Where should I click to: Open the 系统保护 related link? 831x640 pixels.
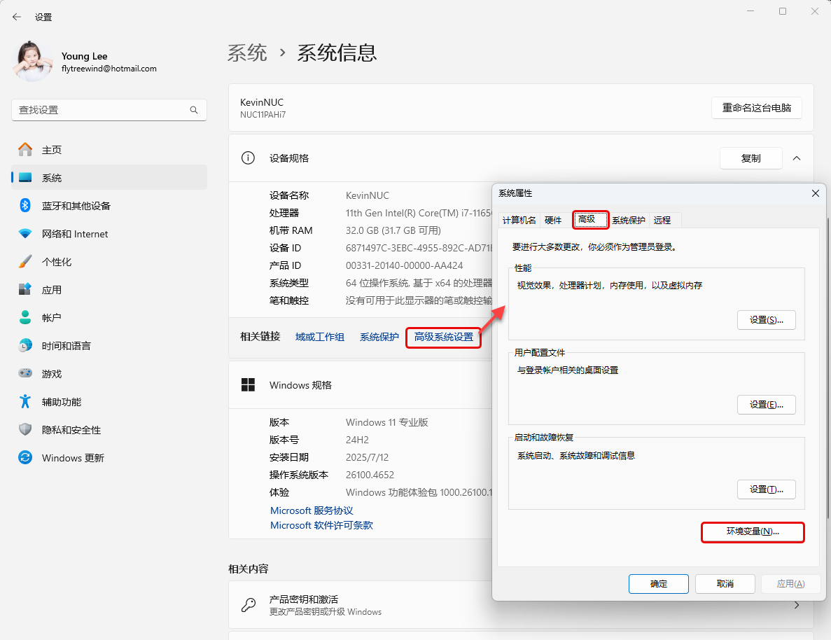click(379, 337)
